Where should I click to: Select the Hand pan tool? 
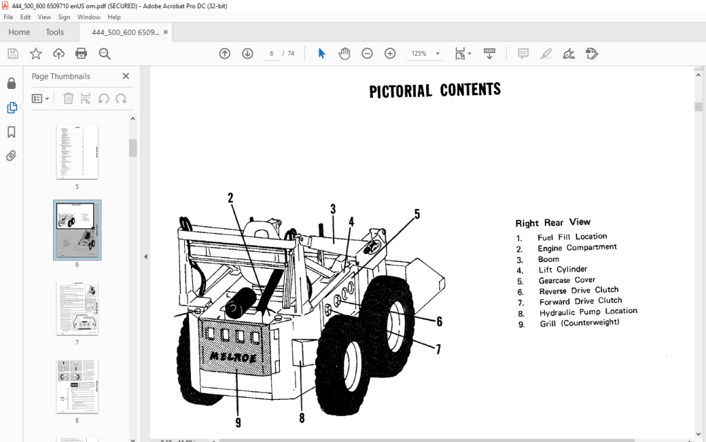(x=345, y=54)
